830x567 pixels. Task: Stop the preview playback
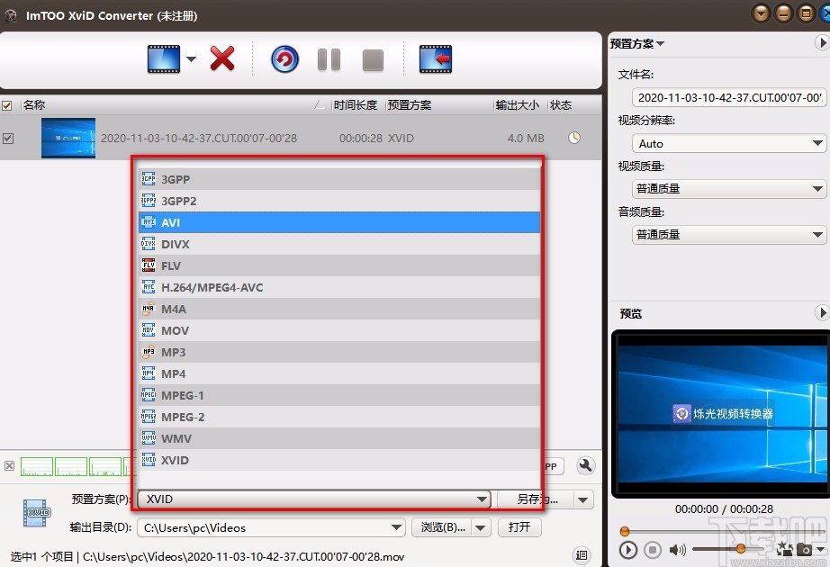click(653, 550)
